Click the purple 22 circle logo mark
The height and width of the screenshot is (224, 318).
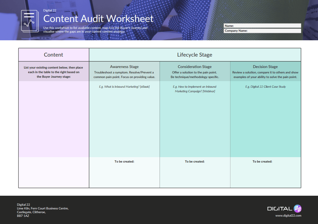tap(298, 209)
